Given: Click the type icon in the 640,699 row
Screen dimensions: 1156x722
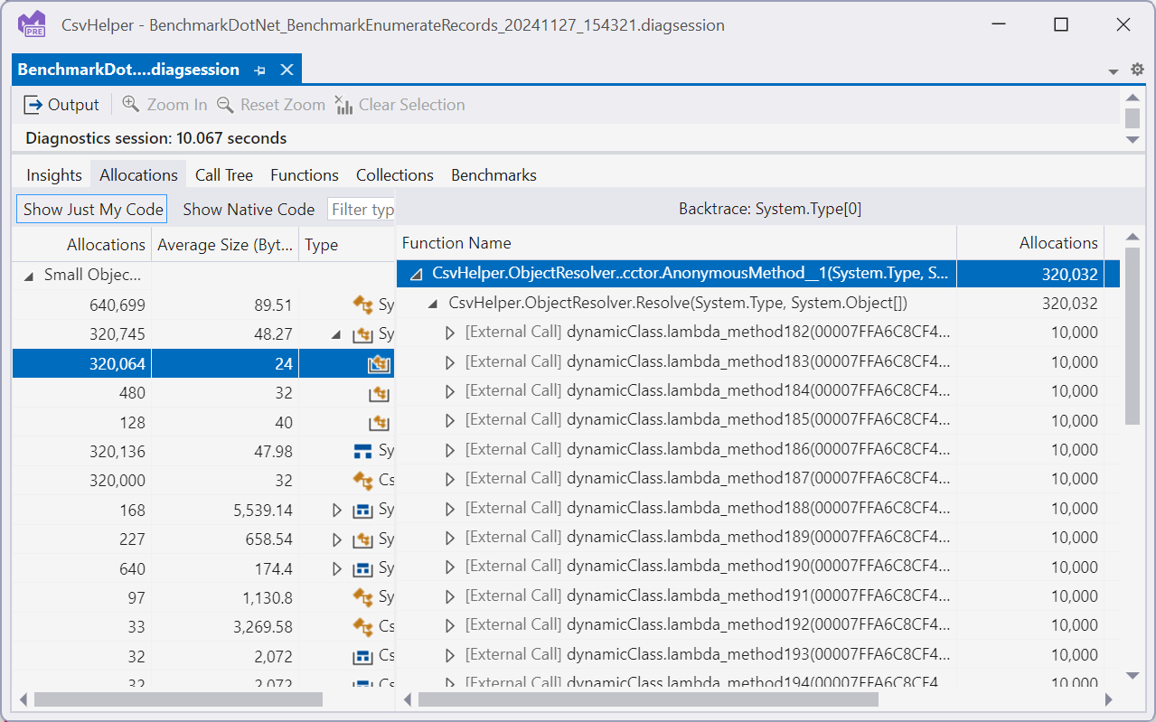Looking at the screenshot, I should 363,305.
